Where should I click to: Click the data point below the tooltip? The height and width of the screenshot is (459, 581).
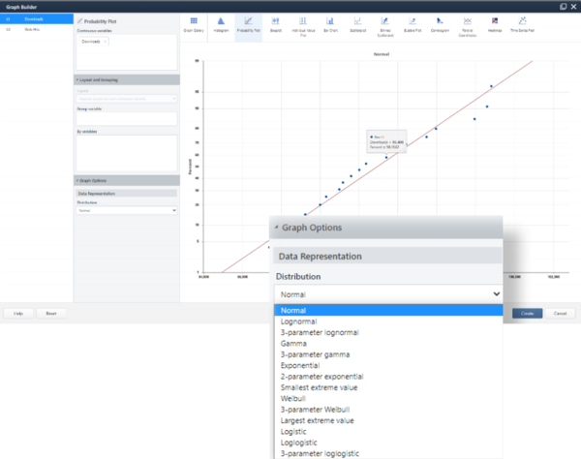pos(386,158)
